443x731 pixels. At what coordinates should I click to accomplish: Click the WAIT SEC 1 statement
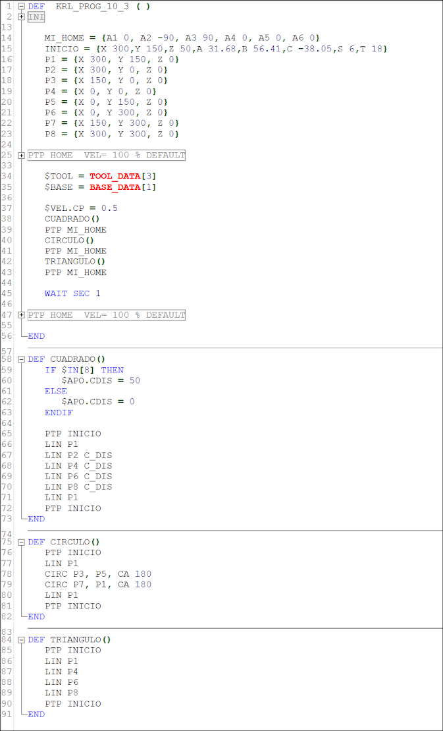pyautogui.click(x=72, y=294)
